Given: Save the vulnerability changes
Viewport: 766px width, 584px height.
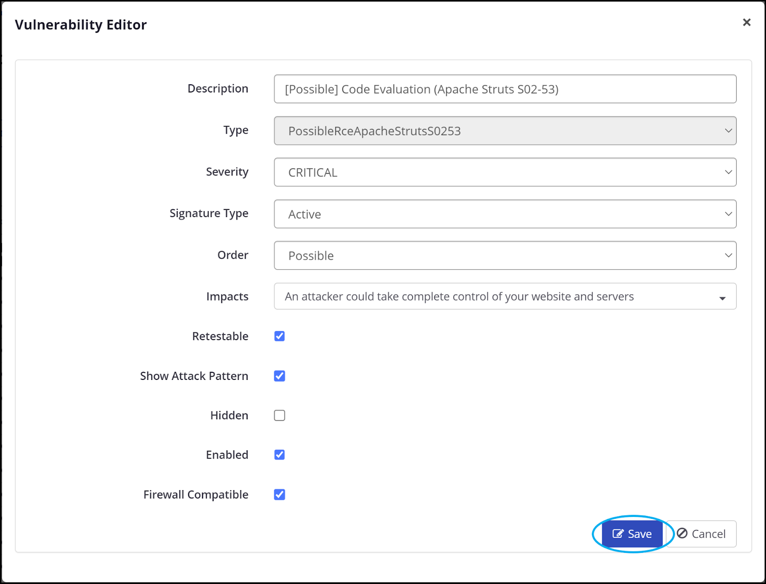Looking at the screenshot, I should 632,533.
